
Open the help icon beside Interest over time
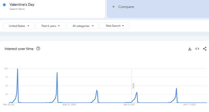[38, 49]
